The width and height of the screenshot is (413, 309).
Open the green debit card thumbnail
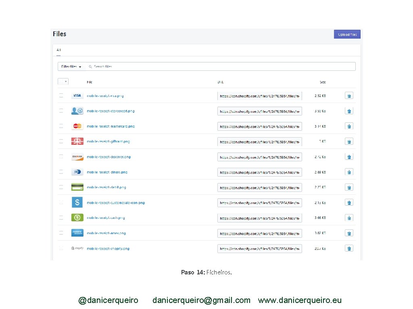77,187
